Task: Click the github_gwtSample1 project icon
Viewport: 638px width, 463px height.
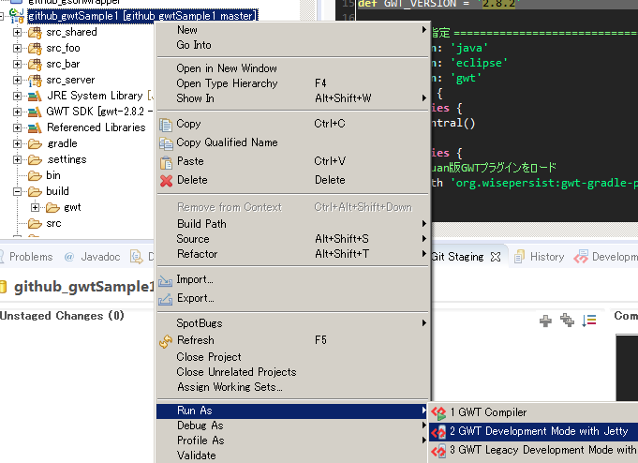Action: [x=17, y=16]
